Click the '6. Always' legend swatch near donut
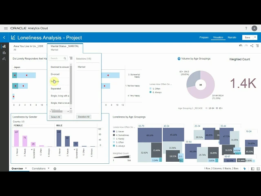The width and height of the screenshot is (261, 196). tap(150, 92)
